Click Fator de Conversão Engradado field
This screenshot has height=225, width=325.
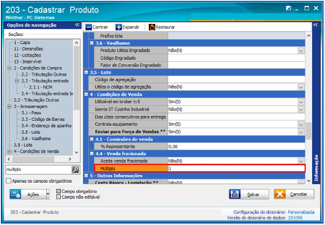point(236,65)
